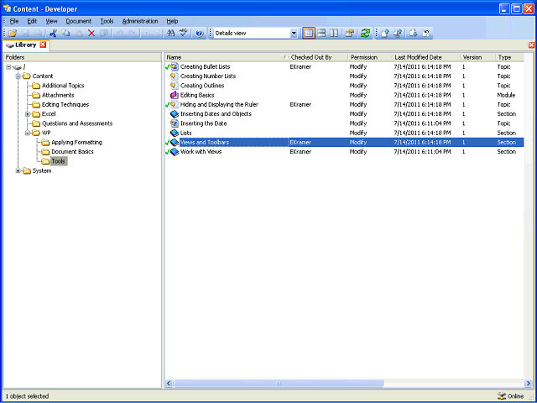Open the Administration menu
537x403 pixels.
(140, 21)
